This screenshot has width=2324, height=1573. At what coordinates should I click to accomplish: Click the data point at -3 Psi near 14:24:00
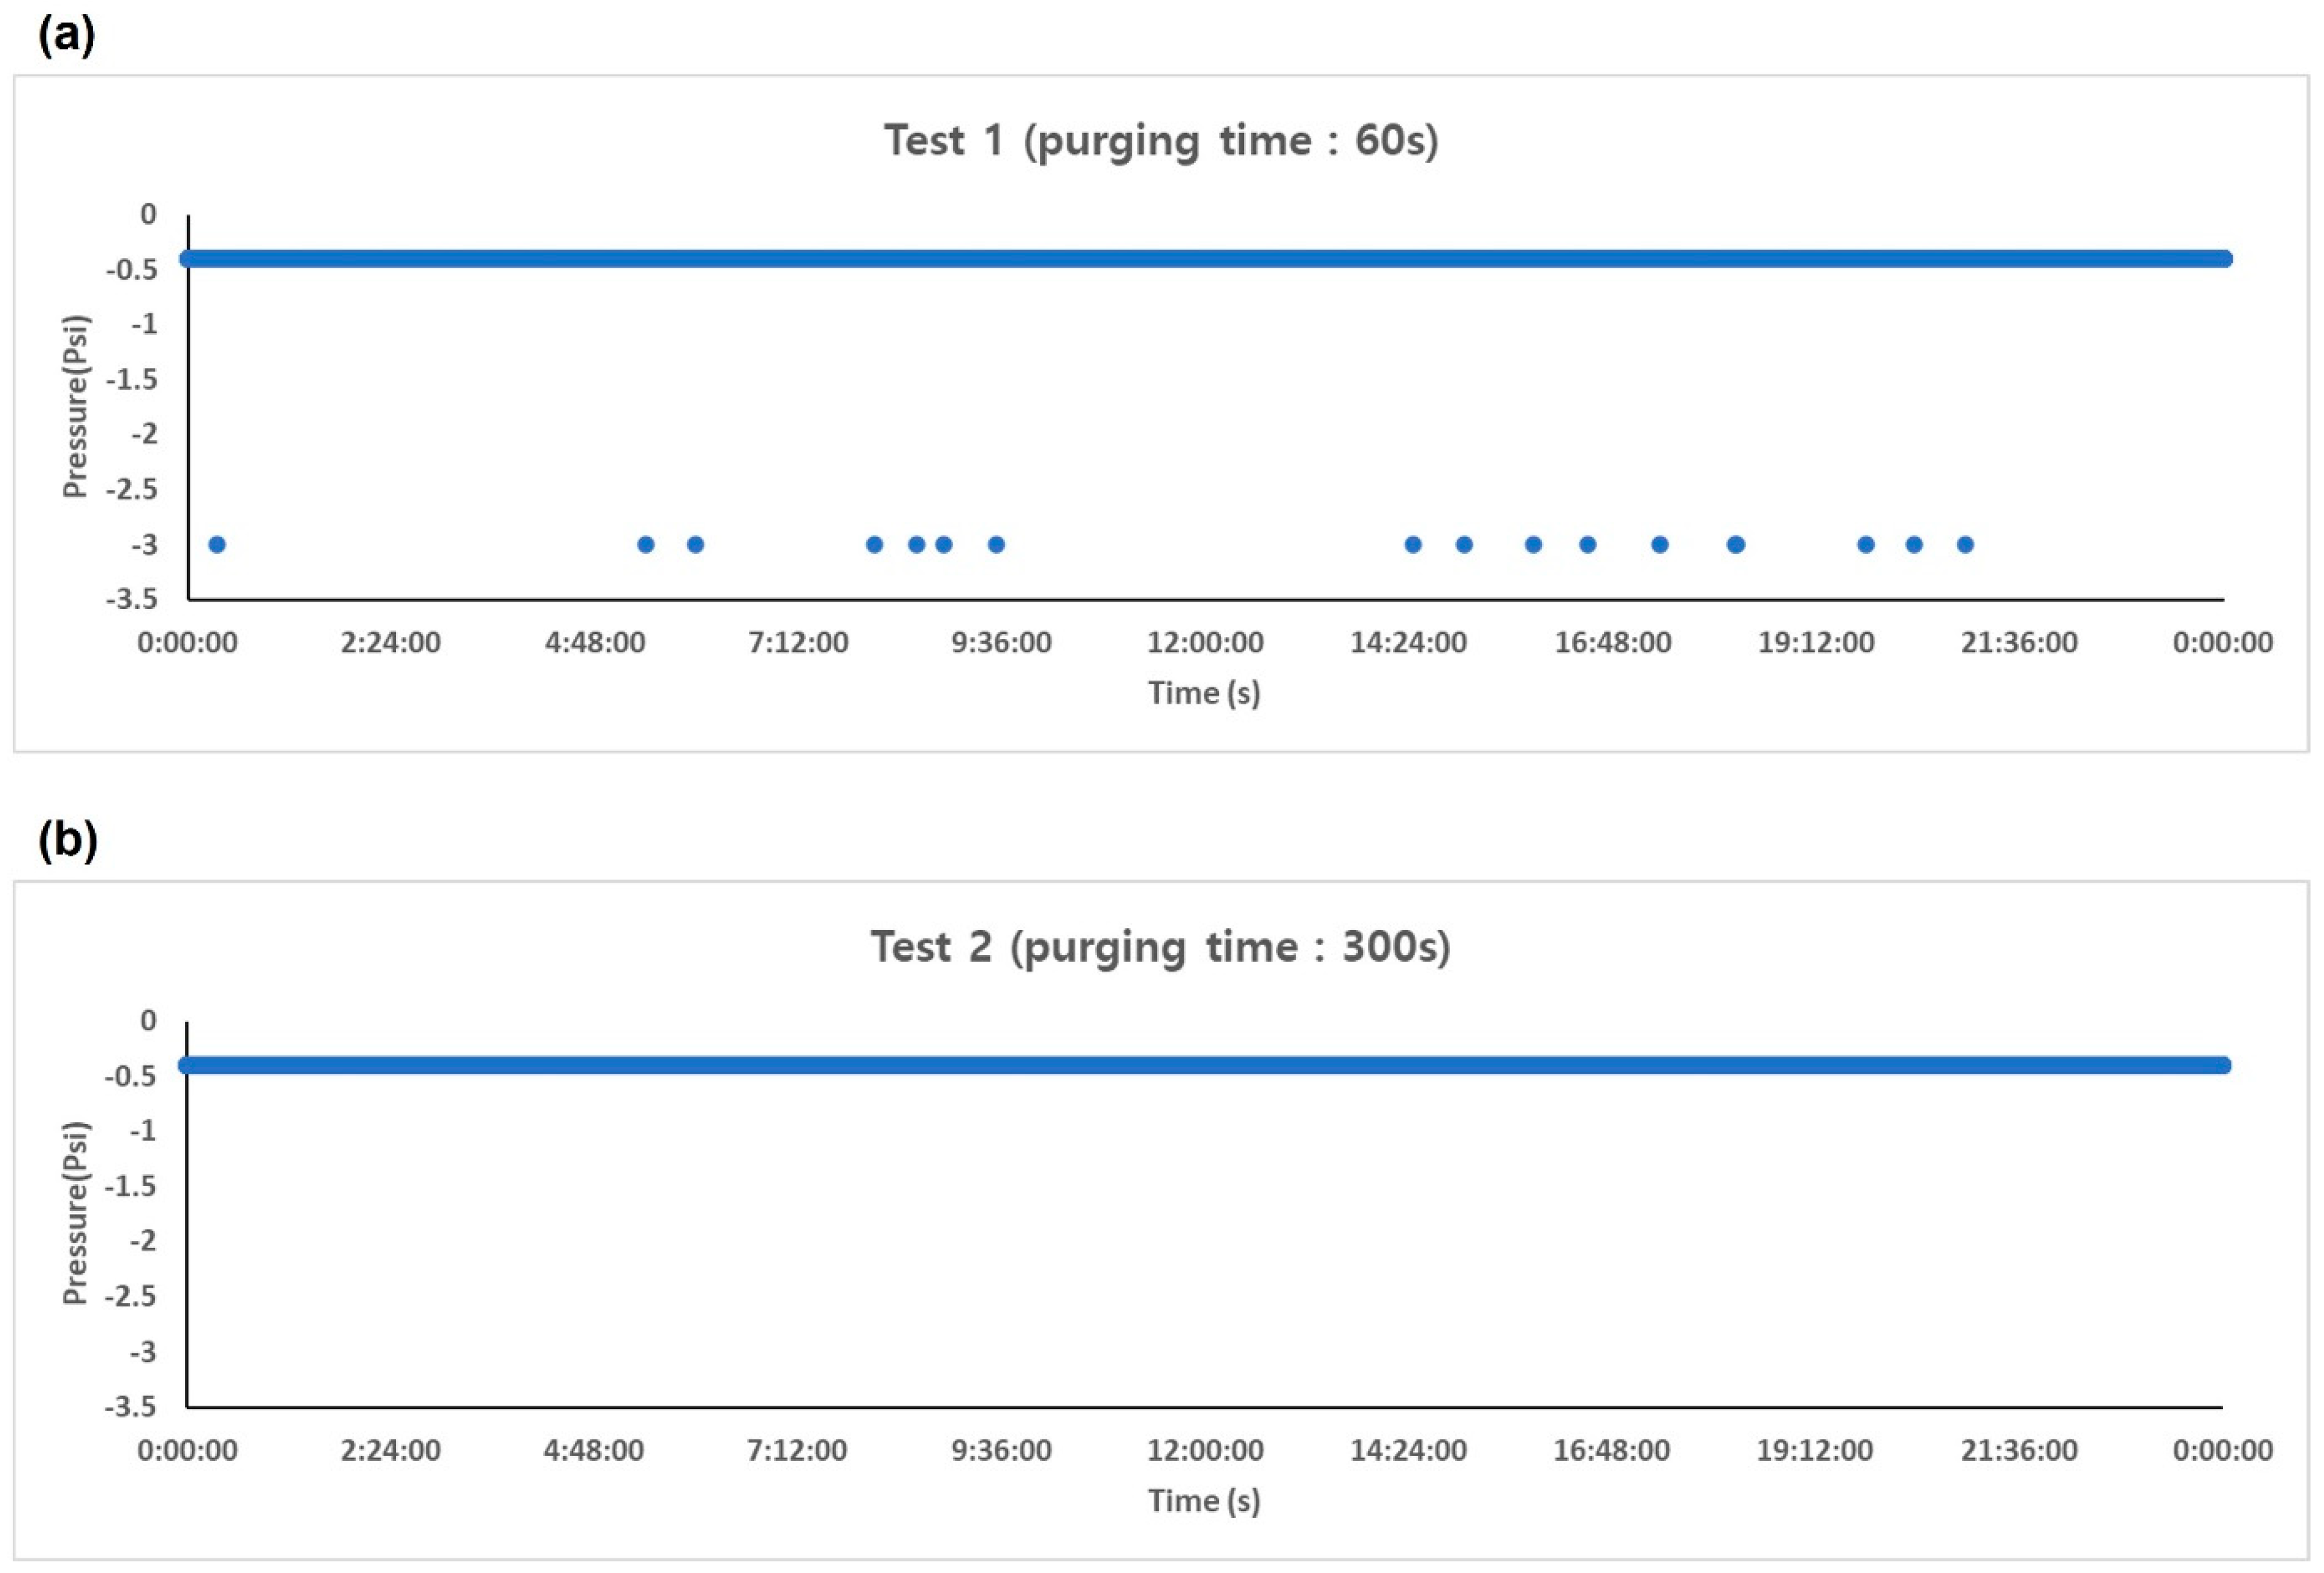1413,545
